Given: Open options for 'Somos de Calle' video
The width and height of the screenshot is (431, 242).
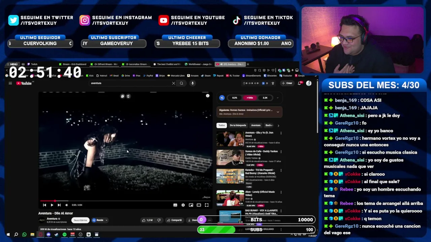Looking at the screenshot, I should (x=281, y=152).
